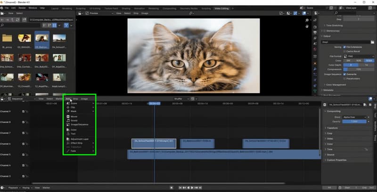Switch to the Video Editing workspace tab
Viewport: 377px width, 192px height.
click(x=221, y=8)
